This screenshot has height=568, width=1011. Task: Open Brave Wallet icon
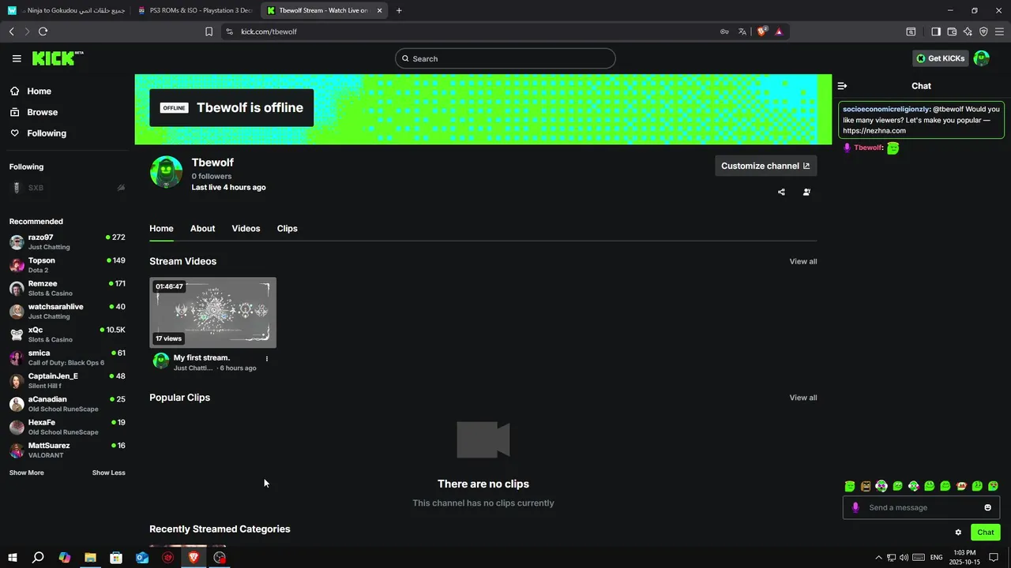coord(952,32)
